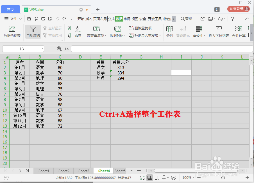Switch to the 审阅 ribbon tab

[127, 19]
